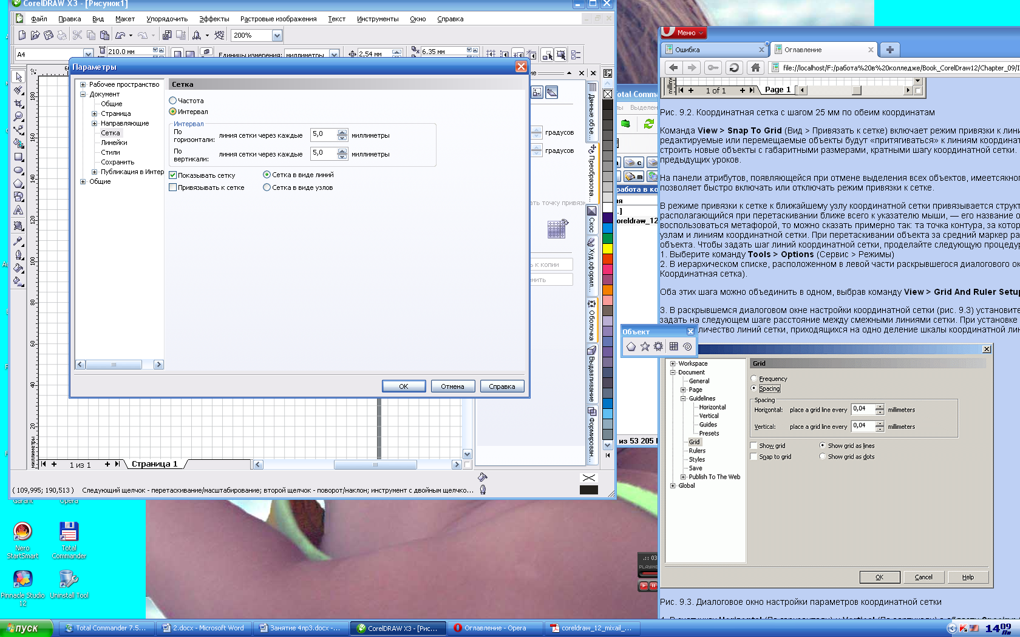Screen dimensions: 1020x637
Task: Open the Эффекты menu
Action: pyautogui.click(x=214, y=19)
